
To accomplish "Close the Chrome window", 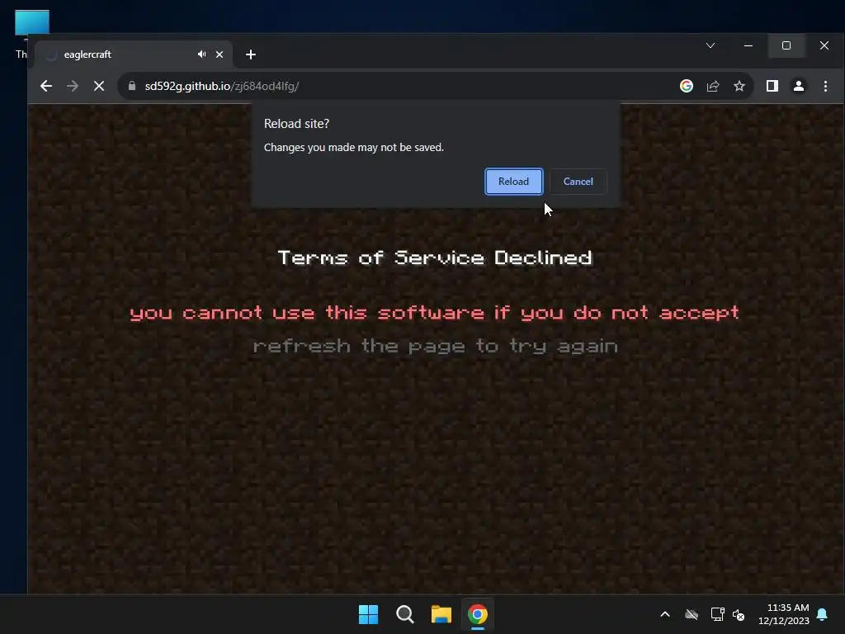I will (824, 46).
